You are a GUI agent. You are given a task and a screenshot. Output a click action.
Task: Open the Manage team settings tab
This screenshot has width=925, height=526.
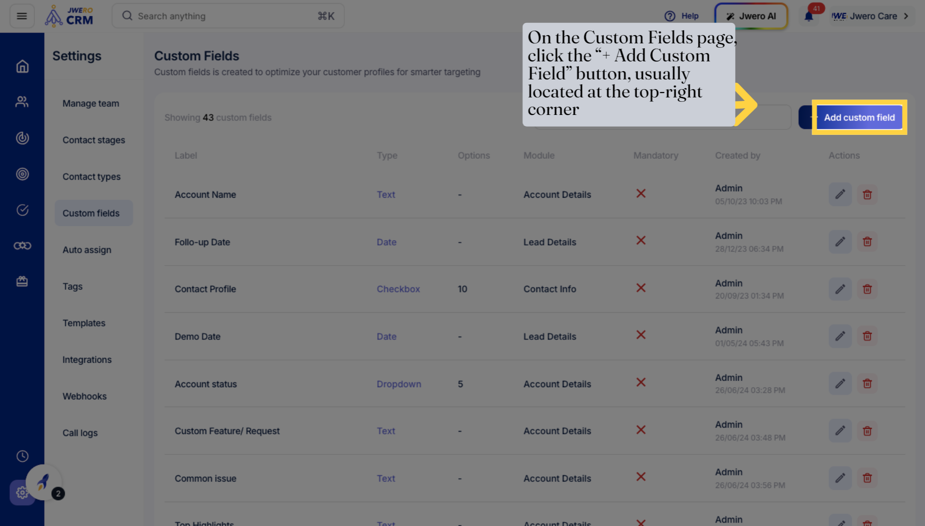click(91, 103)
